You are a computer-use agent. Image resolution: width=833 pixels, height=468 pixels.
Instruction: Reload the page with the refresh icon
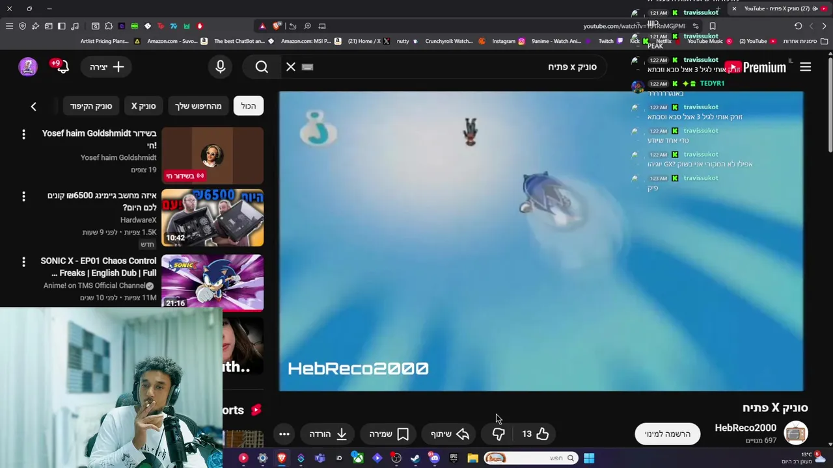pyautogui.click(x=798, y=26)
